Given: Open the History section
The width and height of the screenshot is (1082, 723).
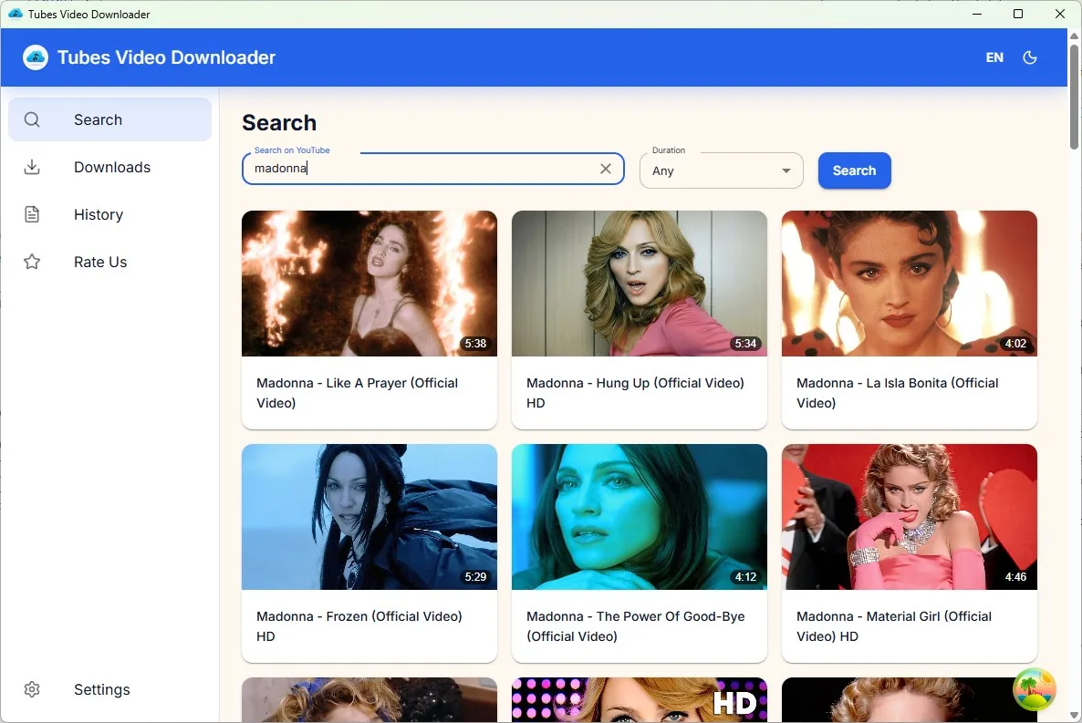Looking at the screenshot, I should click(109, 214).
